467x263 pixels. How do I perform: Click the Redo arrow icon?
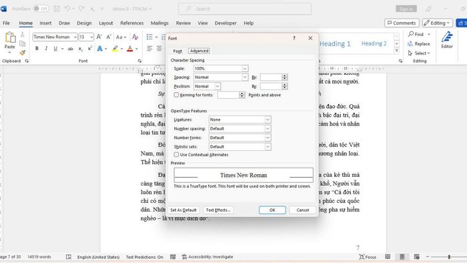click(x=81, y=9)
